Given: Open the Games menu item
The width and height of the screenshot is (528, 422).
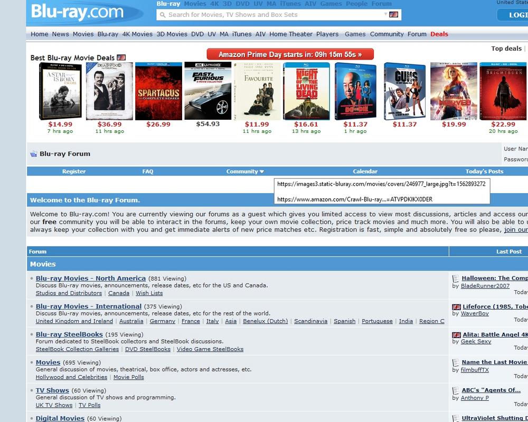Looking at the screenshot, I should point(355,34).
